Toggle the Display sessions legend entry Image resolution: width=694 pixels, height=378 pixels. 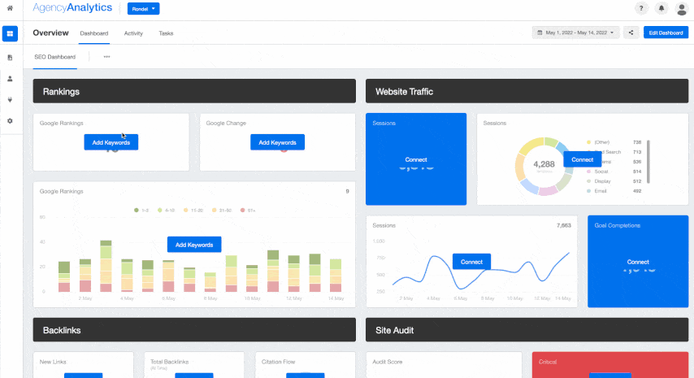[599, 181]
